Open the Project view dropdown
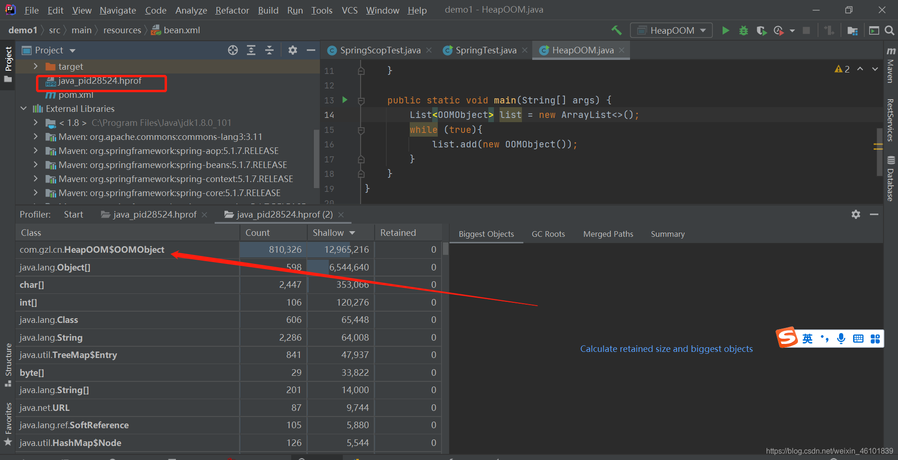The image size is (898, 460). click(72, 51)
